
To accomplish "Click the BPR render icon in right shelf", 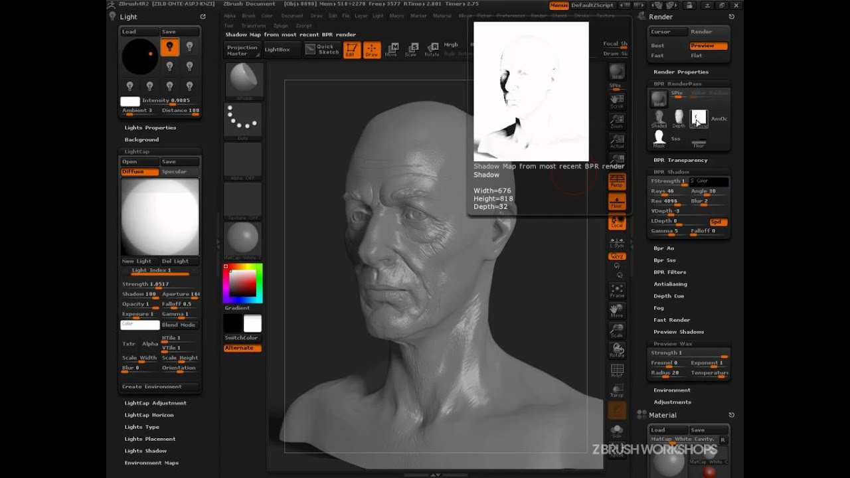I will click(x=617, y=72).
